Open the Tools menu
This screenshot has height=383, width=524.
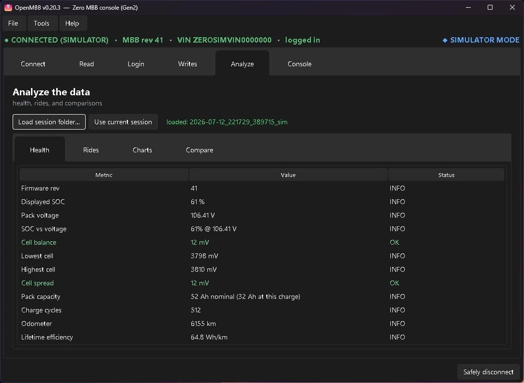(x=42, y=23)
